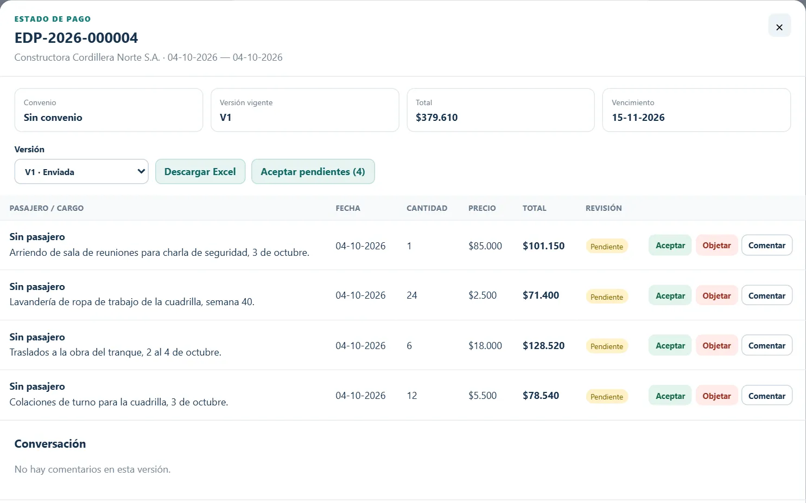Click the Pendiente badge in the $78.540 row

click(607, 397)
